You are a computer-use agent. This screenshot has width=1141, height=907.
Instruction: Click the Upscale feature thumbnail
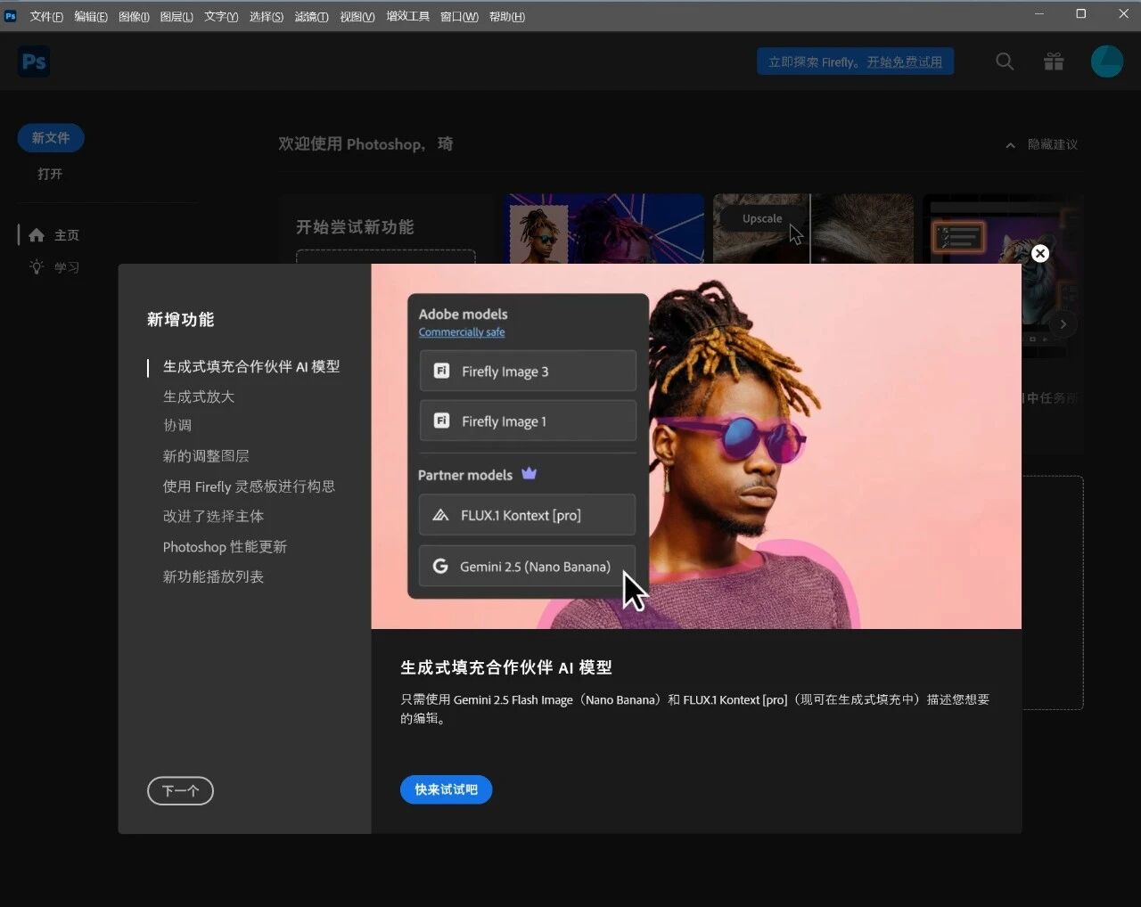point(812,229)
